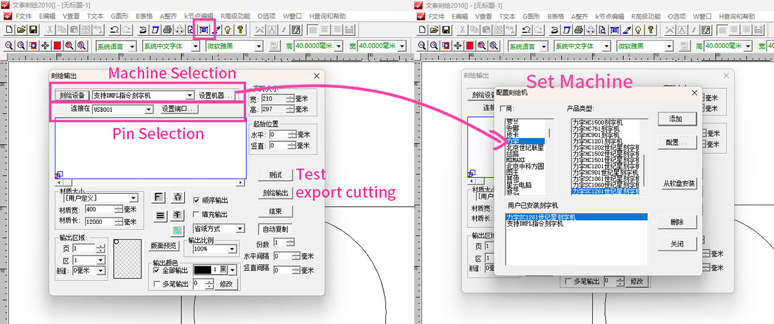Click the lightbulb tip icon in left toolbar
Viewport: 774px width, 324px height.
pos(228,29)
